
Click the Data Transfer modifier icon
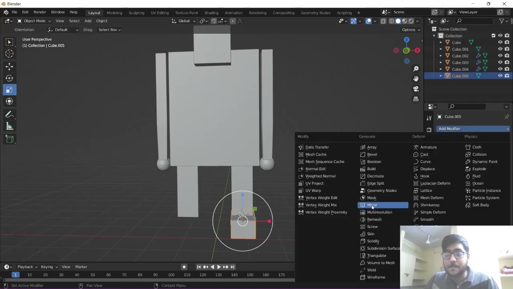(301, 147)
